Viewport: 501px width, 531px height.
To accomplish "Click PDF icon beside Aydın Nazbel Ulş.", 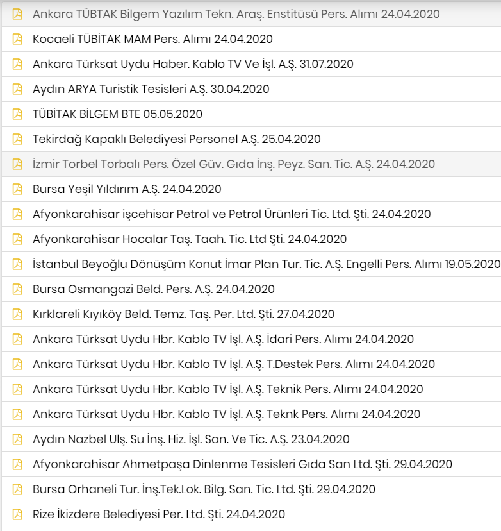I will (17, 439).
